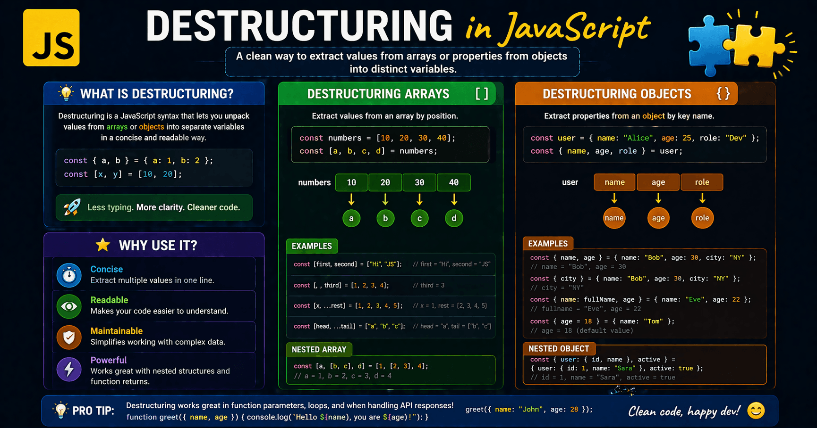Click the rocket icon by Less typing
This screenshot has width=817, height=428.
pos(72,207)
